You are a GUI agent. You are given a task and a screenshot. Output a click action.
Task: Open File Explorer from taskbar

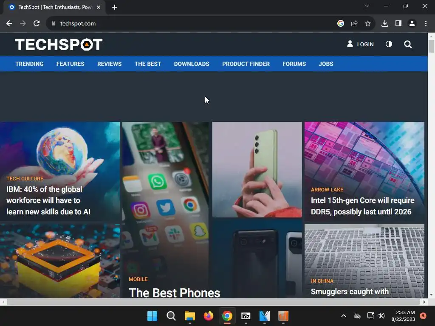coord(190,316)
